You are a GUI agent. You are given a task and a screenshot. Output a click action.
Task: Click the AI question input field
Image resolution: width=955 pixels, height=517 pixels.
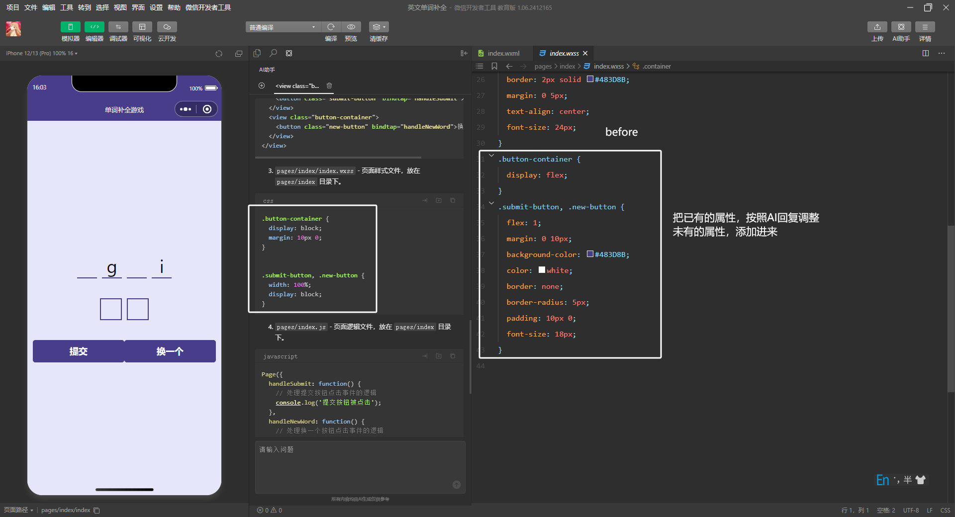pyautogui.click(x=360, y=467)
